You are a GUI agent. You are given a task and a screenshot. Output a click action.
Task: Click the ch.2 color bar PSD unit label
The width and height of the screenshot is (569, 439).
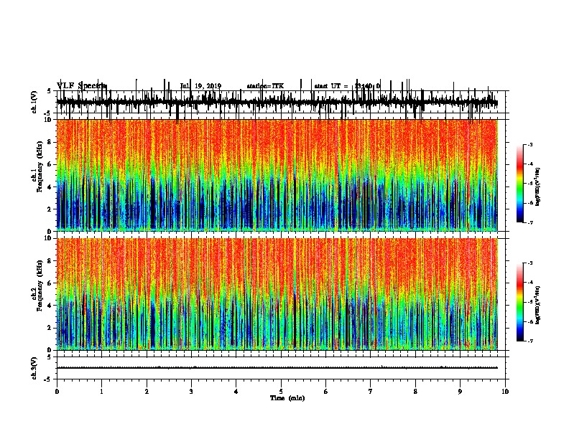(538, 305)
